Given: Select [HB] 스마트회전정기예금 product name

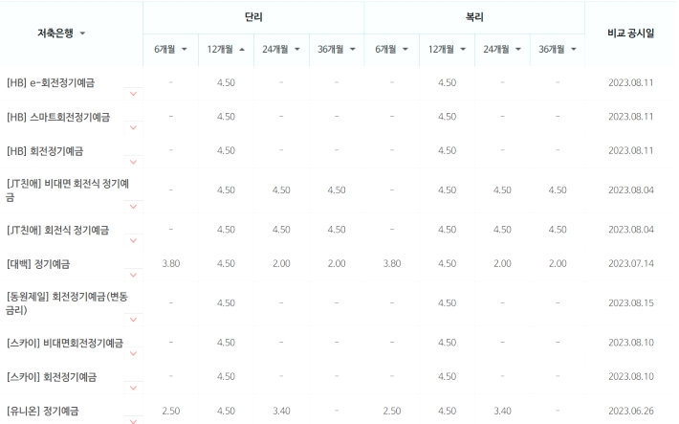Looking at the screenshot, I should tap(58, 117).
